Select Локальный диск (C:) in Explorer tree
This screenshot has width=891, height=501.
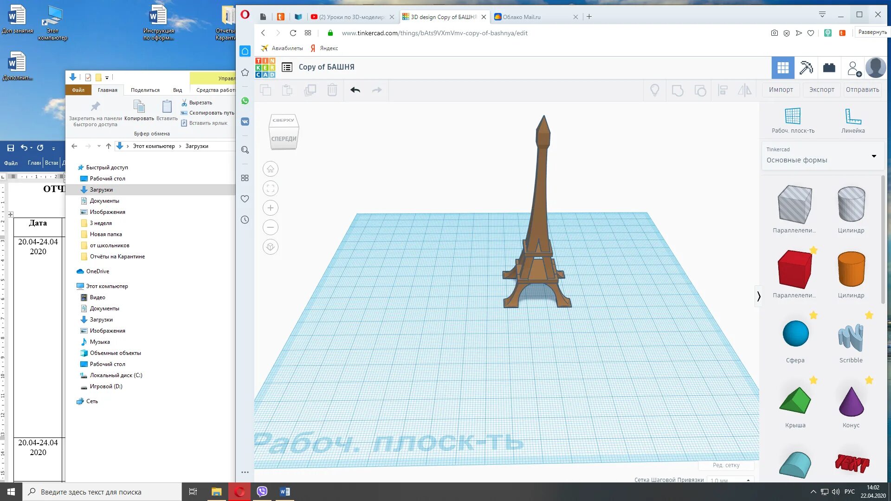(116, 375)
